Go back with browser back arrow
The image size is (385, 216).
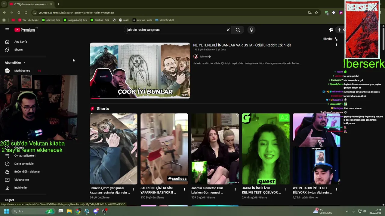[x=4, y=13]
